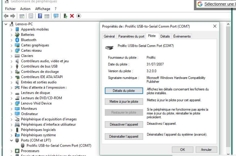Switch to the Événements tab
Screen dimensions: 236x156
point(182,36)
